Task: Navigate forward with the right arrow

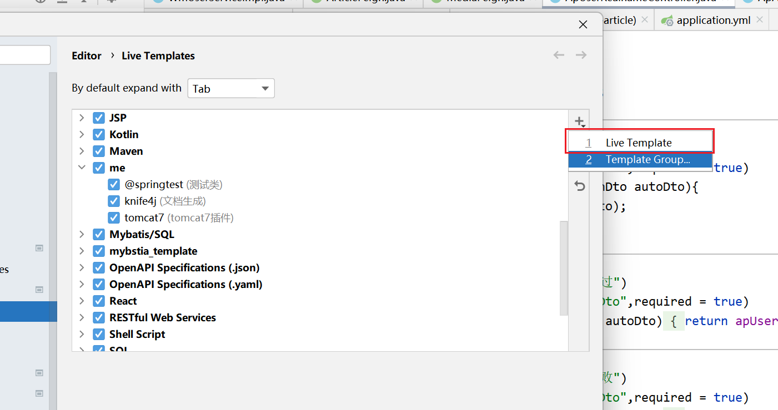Action: pos(581,55)
